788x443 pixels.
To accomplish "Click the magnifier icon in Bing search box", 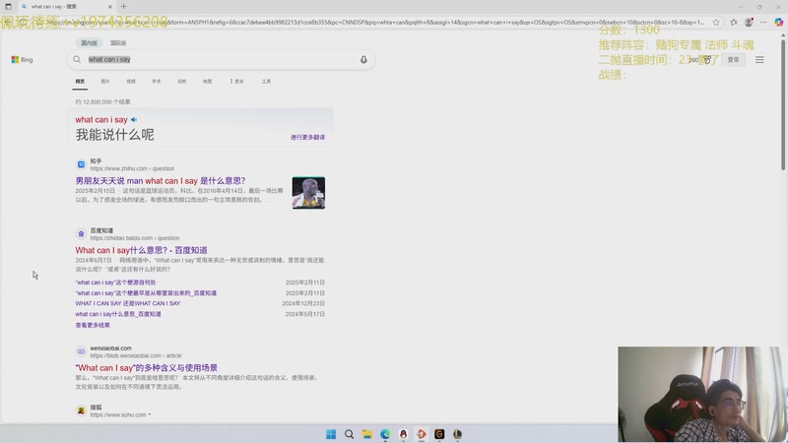I will pyautogui.click(x=77, y=60).
